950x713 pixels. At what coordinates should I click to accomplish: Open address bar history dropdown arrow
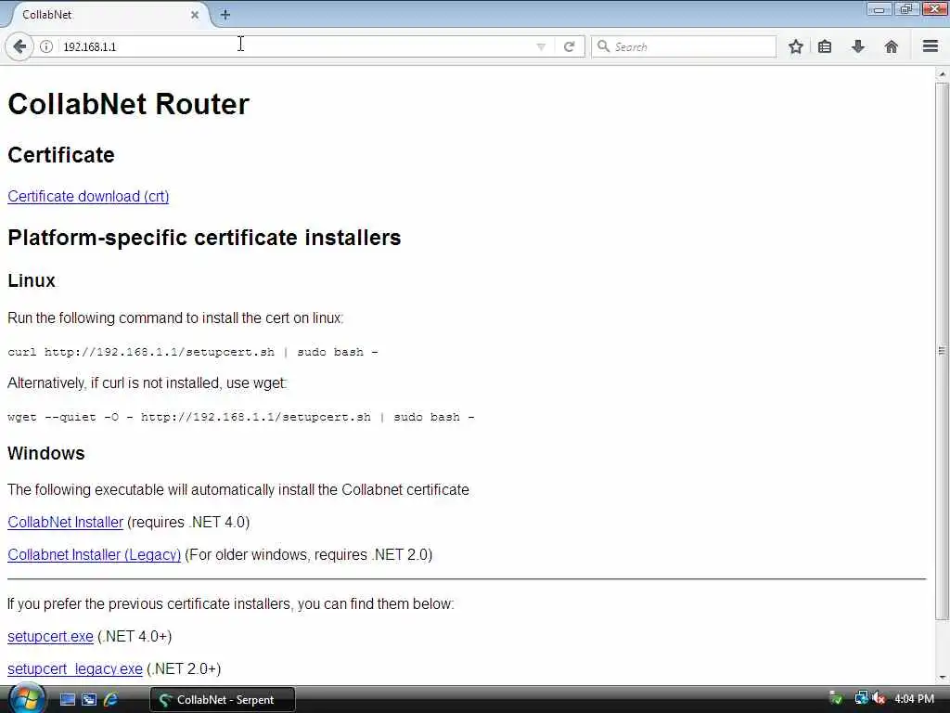(541, 46)
